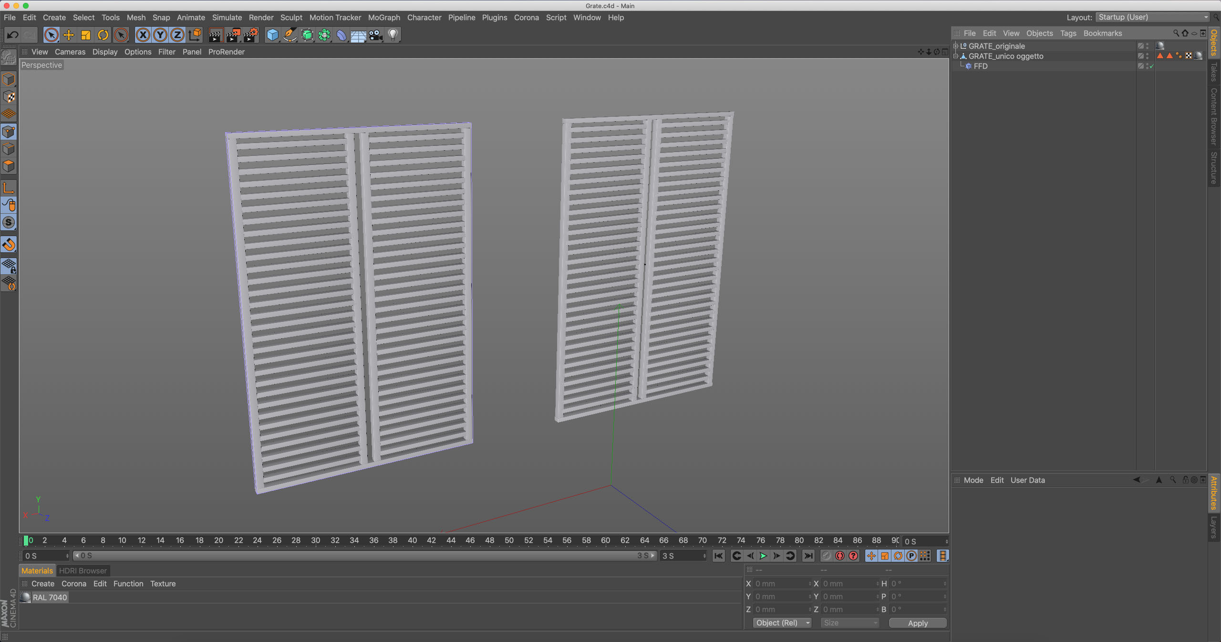This screenshot has height=642, width=1221.
Task: Open the Spline Pen tool icon
Action: point(290,35)
